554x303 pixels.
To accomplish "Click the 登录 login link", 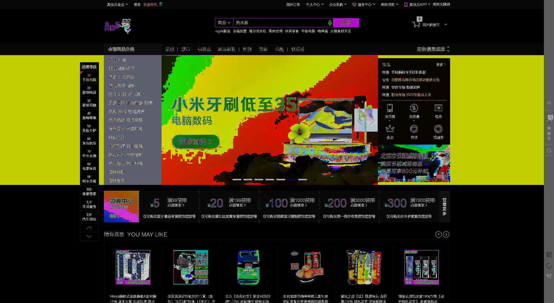I will coord(137,5).
